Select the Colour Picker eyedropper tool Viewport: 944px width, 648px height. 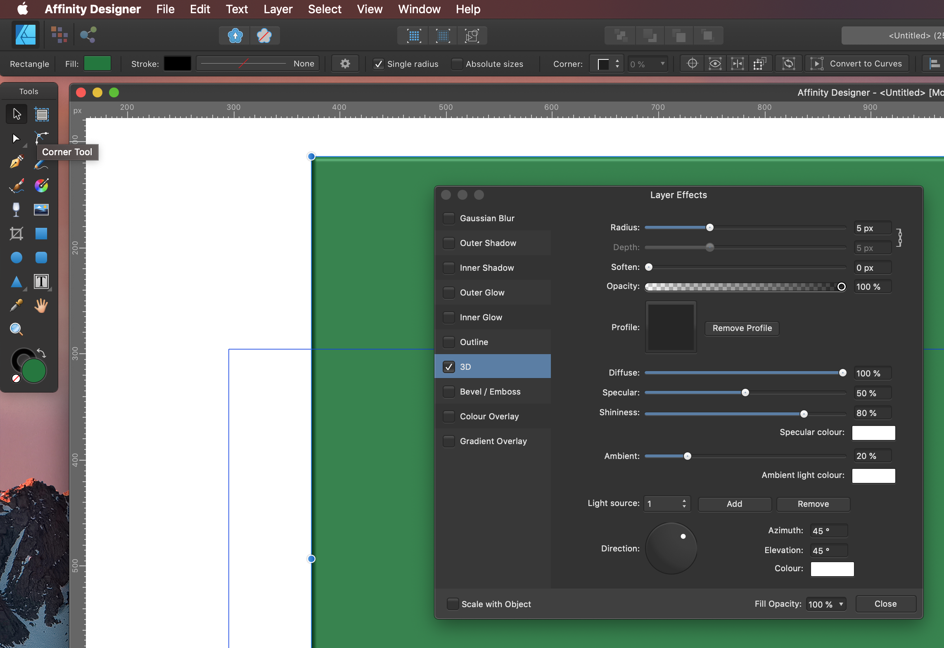point(17,305)
